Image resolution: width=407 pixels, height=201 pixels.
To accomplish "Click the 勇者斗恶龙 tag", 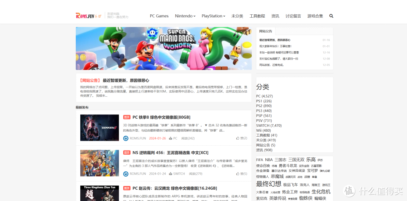I will [x=288, y=166].
